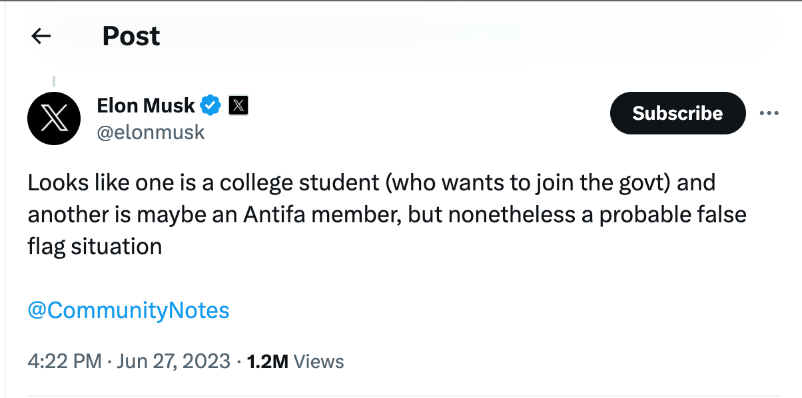Click the Post page heading

(131, 36)
